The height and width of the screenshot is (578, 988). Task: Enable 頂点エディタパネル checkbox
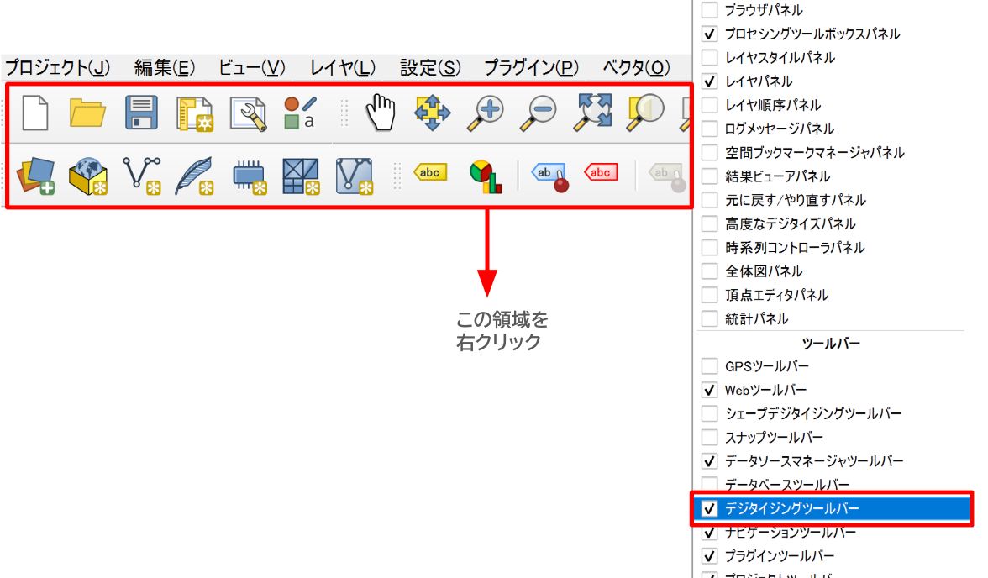tap(709, 295)
